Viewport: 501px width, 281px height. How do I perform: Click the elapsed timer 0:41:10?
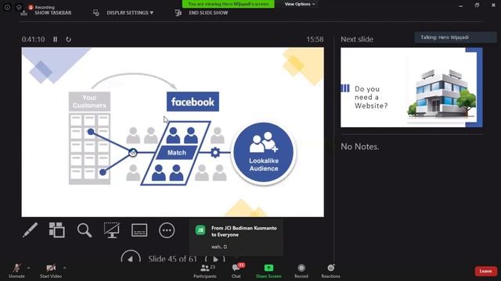pyautogui.click(x=33, y=39)
